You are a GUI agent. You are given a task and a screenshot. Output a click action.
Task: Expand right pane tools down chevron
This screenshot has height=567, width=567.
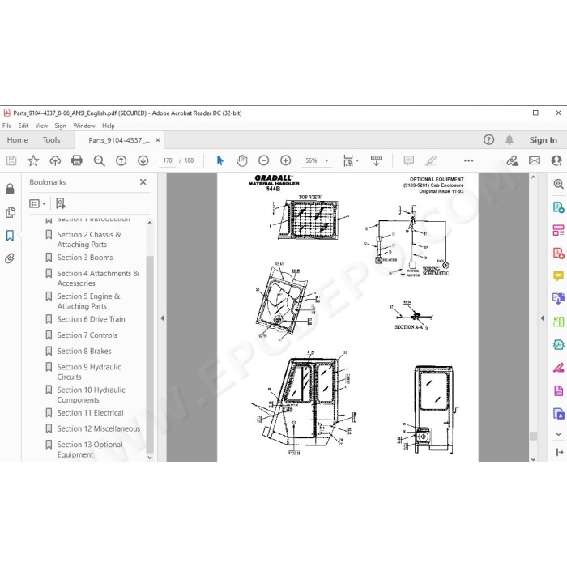(558, 434)
